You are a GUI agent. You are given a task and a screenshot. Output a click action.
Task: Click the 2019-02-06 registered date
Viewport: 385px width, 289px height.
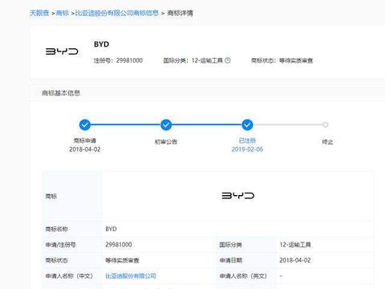[247, 149]
